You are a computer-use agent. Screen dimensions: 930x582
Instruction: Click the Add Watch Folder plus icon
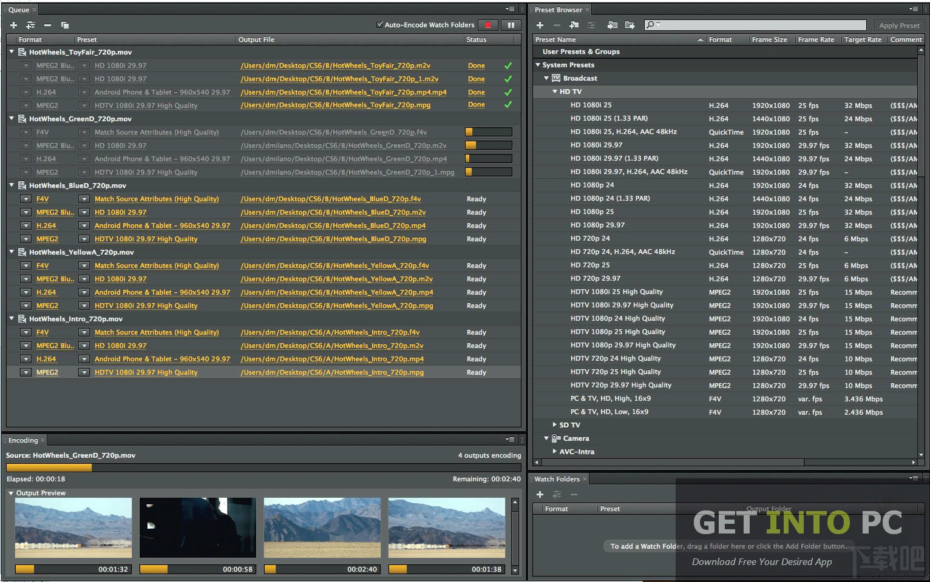click(x=540, y=494)
